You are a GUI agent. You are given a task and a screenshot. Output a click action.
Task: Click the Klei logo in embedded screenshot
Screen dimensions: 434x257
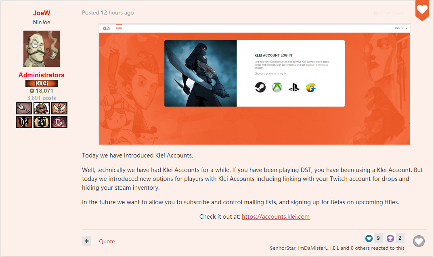click(106, 28)
